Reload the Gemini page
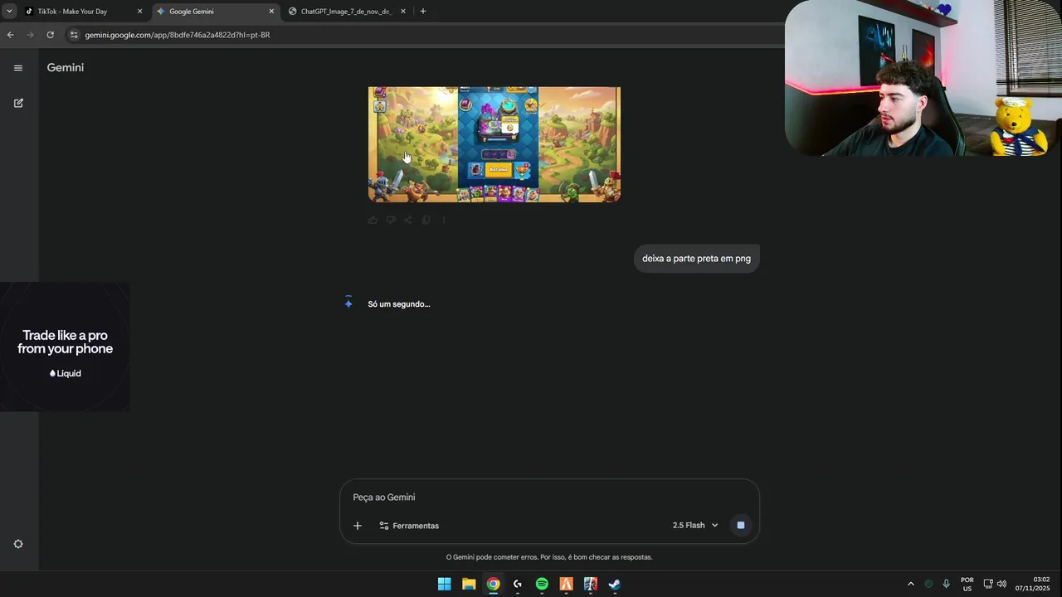 [50, 35]
